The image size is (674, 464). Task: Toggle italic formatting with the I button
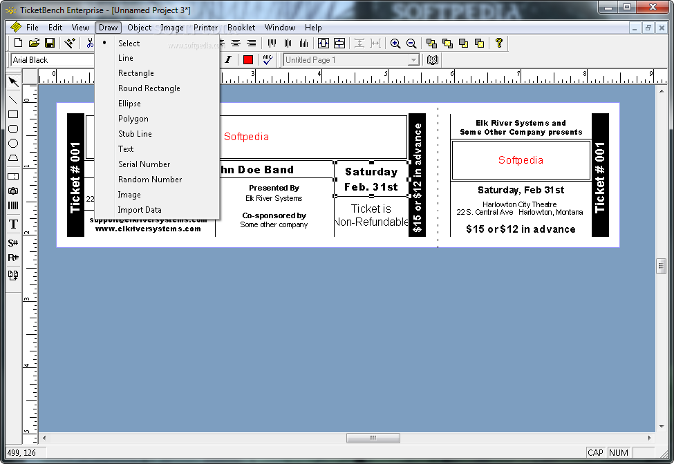[x=228, y=59]
